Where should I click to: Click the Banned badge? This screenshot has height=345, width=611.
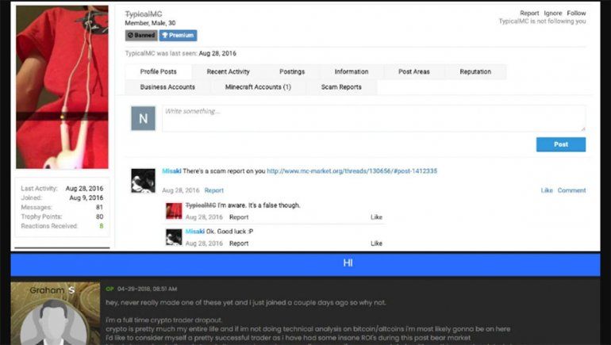pos(141,36)
